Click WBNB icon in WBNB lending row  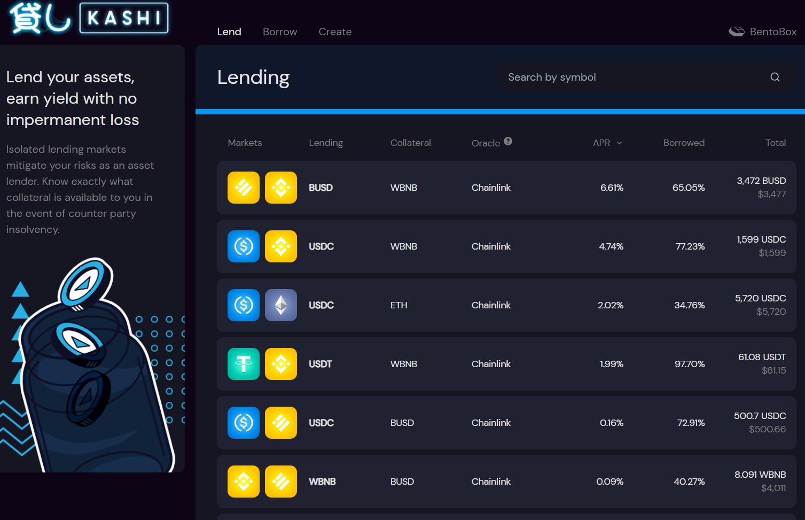click(x=244, y=482)
